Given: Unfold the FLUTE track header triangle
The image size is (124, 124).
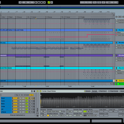Looking at the screenshot, I should pos(117,30).
